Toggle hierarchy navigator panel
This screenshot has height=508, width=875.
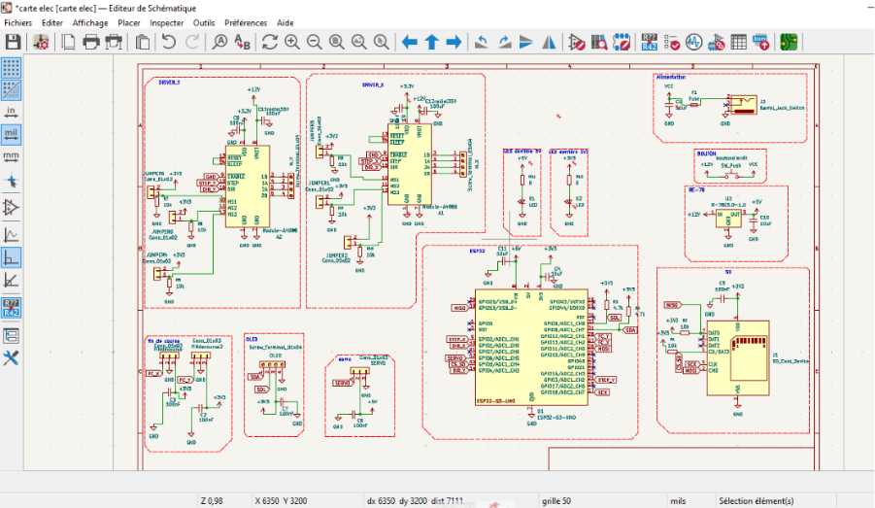pos(11,335)
